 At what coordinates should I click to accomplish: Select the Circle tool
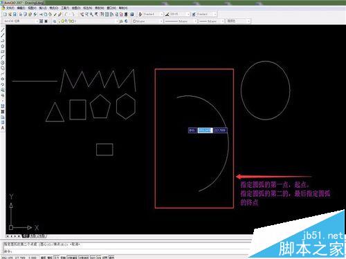pos(3,63)
